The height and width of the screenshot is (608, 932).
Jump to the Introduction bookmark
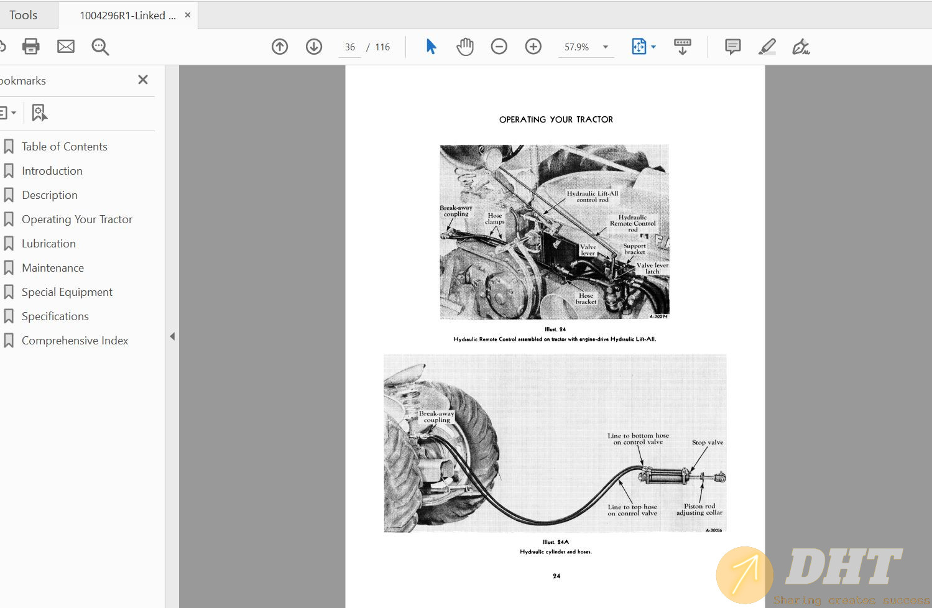(x=52, y=171)
